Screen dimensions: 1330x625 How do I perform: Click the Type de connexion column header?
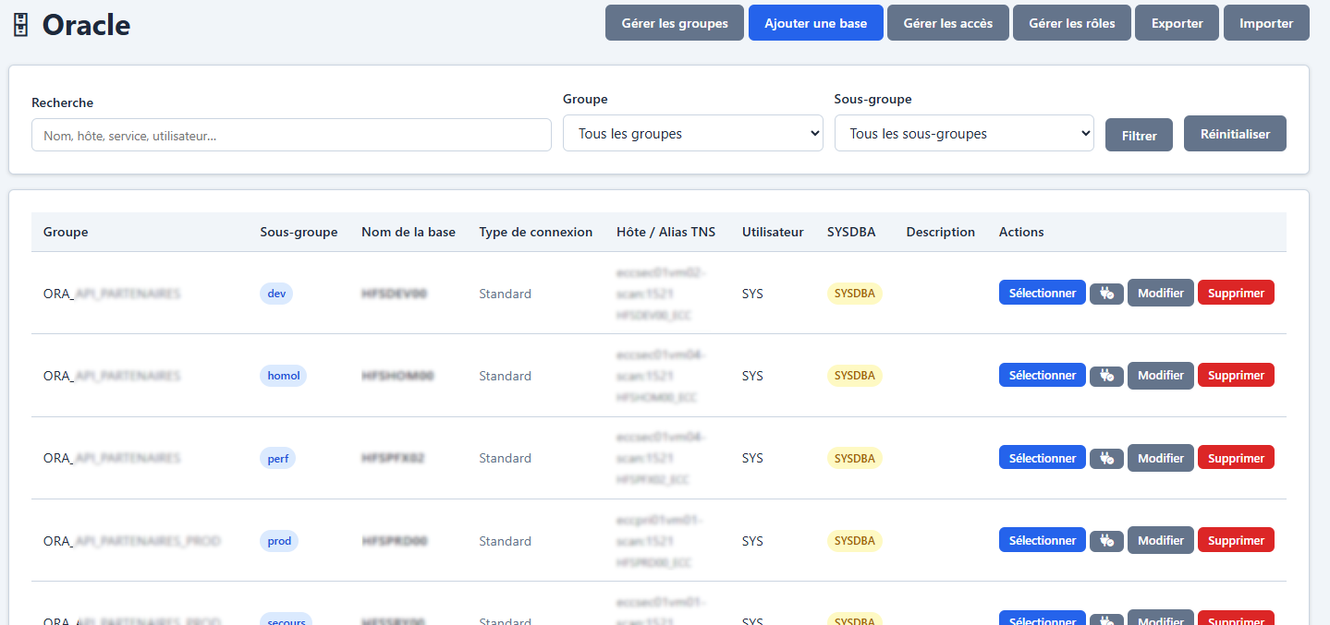(536, 232)
